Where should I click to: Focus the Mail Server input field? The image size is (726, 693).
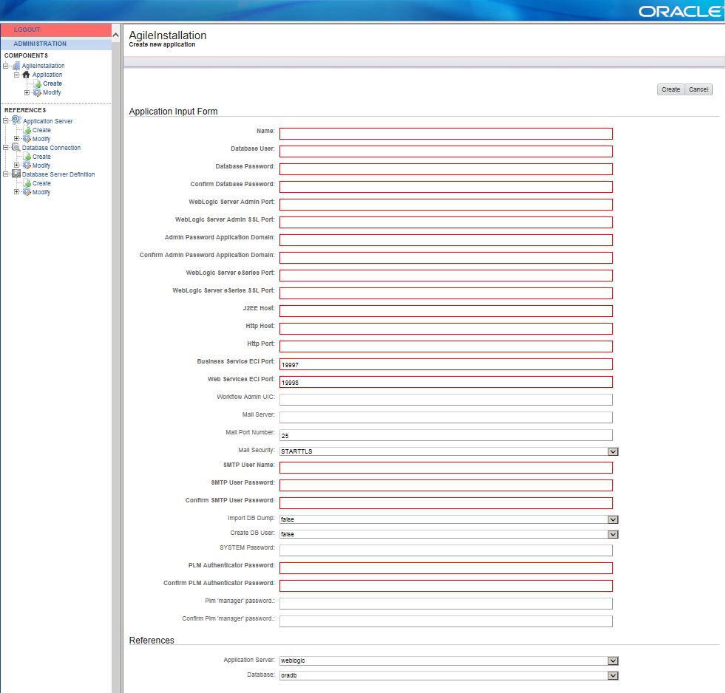pos(446,417)
